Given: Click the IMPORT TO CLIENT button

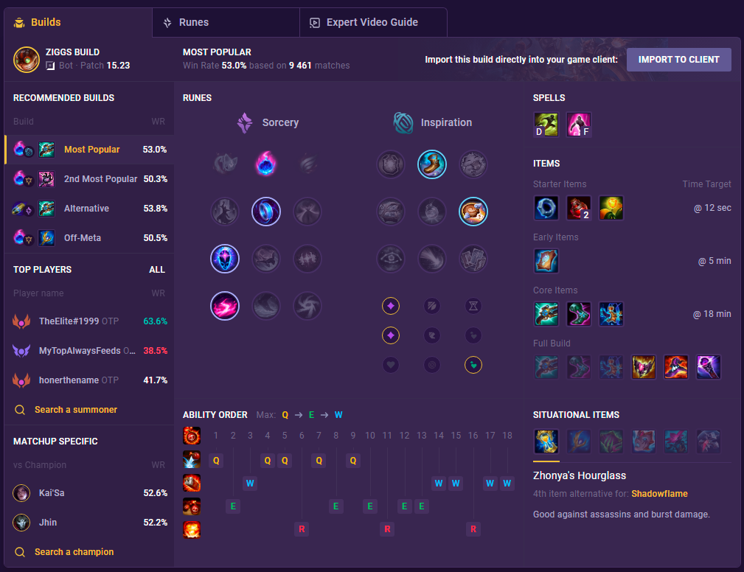Looking at the screenshot, I should (678, 60).
